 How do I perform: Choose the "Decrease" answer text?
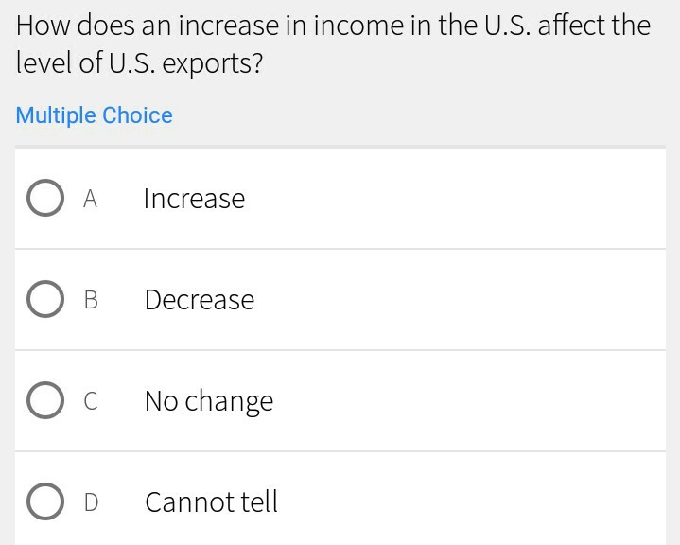pyautogui.click(x=200, y=300)
